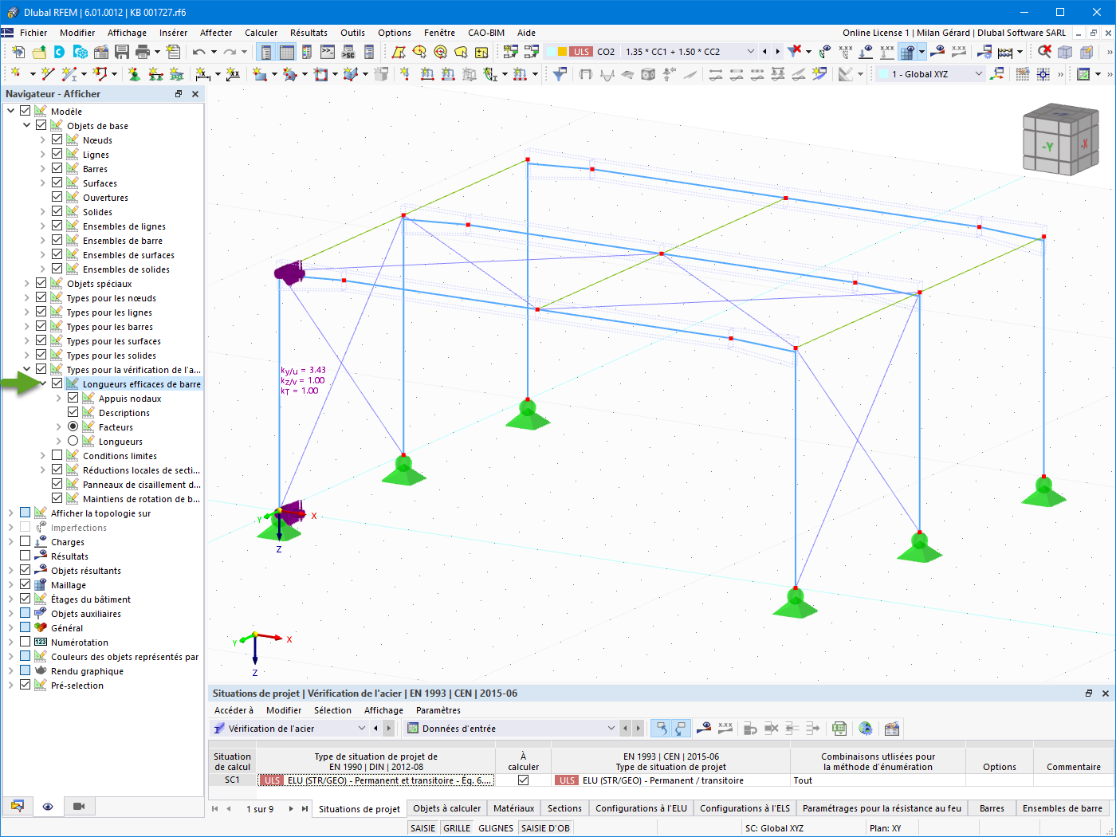Click the Block Manager cube icon
Screen dimensions: 1116x837
[81, 52]
